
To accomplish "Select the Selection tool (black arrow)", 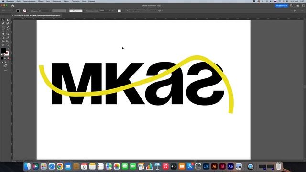I will pyautogui.click(x=3, y=20).
